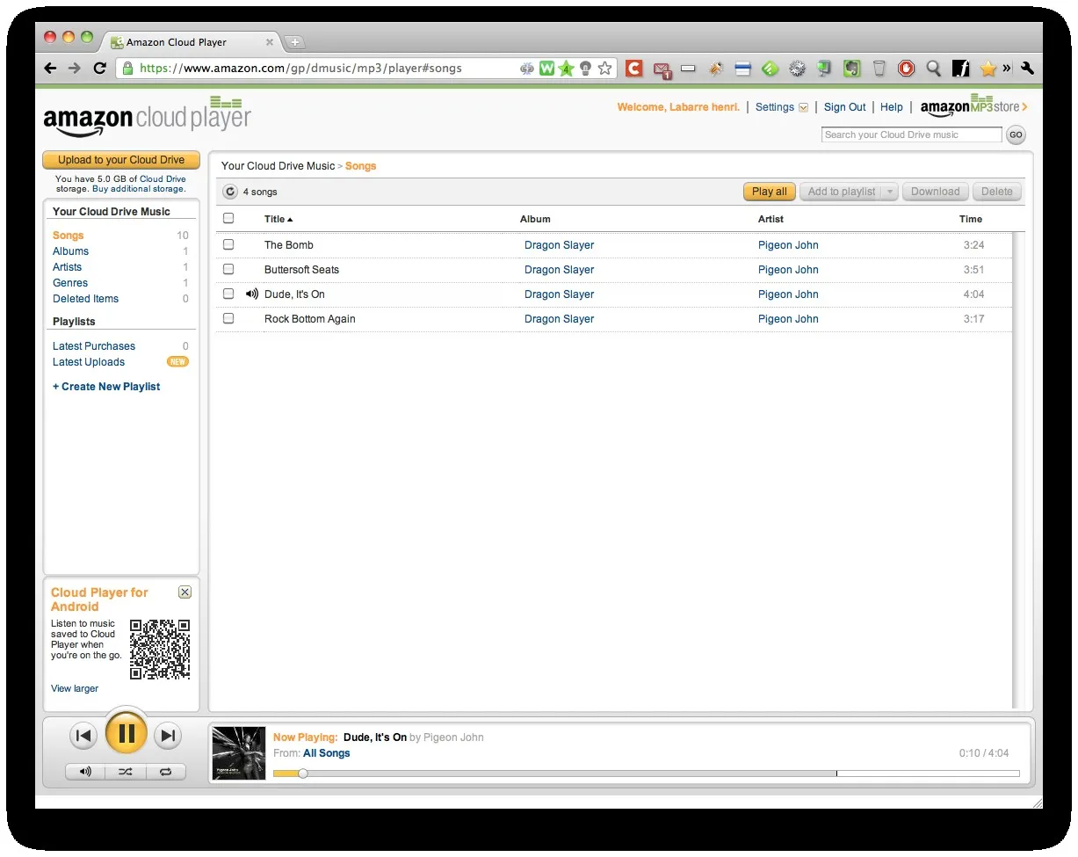Click the Sign Out link
1078x857 pixels.
845,107
